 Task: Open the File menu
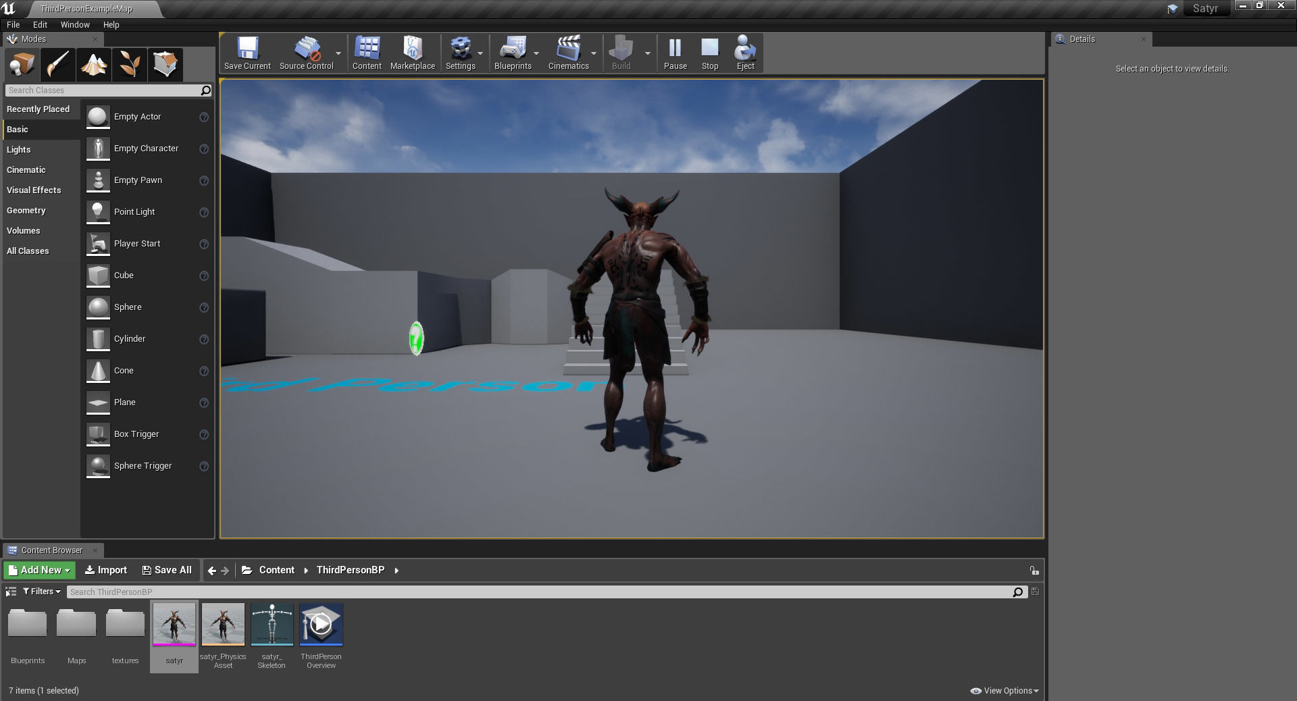pyautogui.click(x=13, y=24)
